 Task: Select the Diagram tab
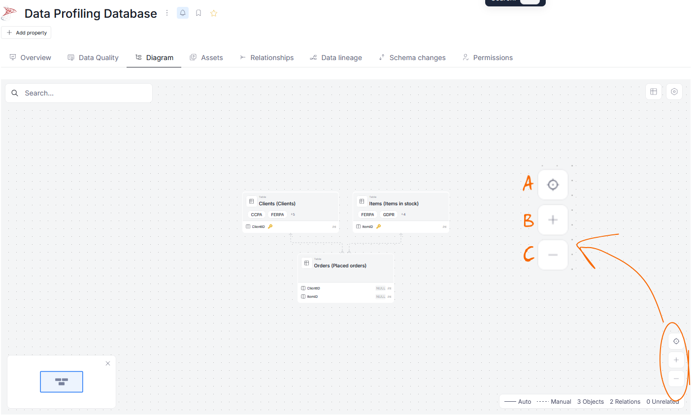(x=154, y=58)
